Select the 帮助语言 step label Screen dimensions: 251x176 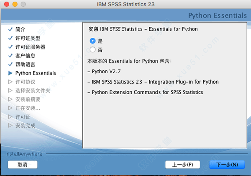(x=25, y=64)
